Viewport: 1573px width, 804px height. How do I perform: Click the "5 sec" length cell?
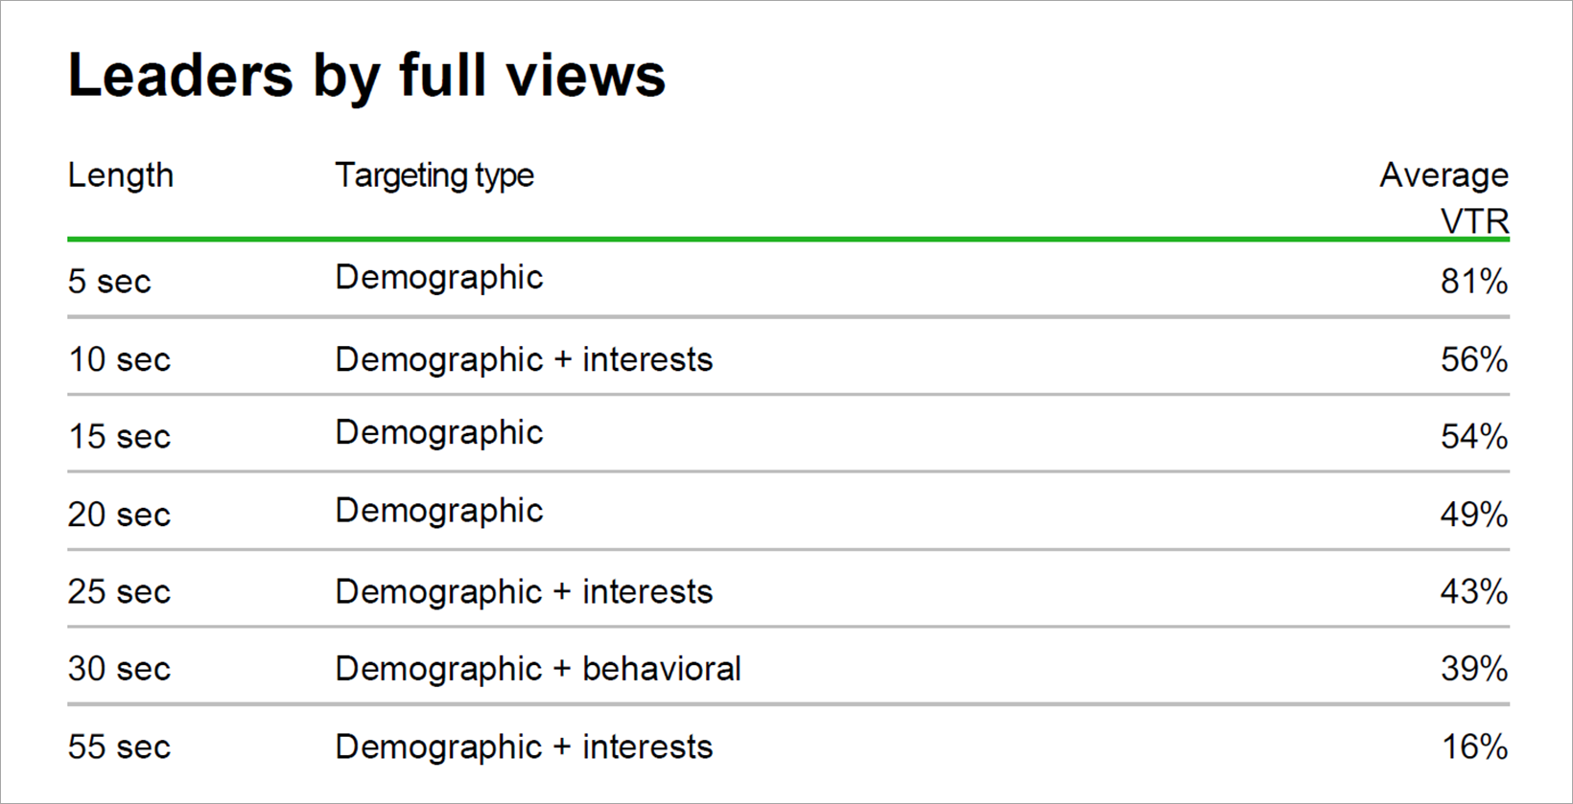[109, 282]
